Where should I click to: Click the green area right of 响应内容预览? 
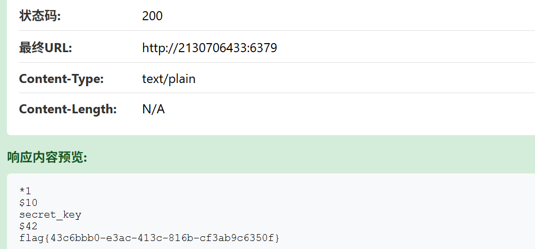[319, 157]
